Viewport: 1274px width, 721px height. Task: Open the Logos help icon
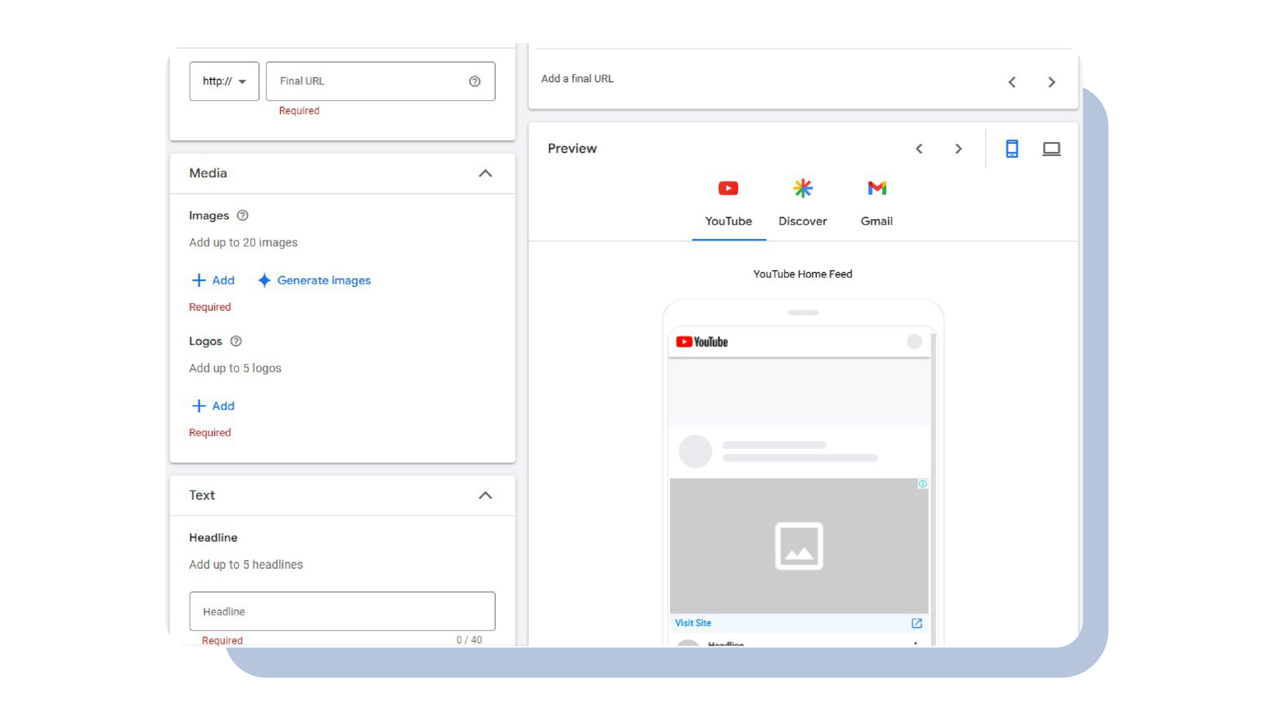(236, 341)
